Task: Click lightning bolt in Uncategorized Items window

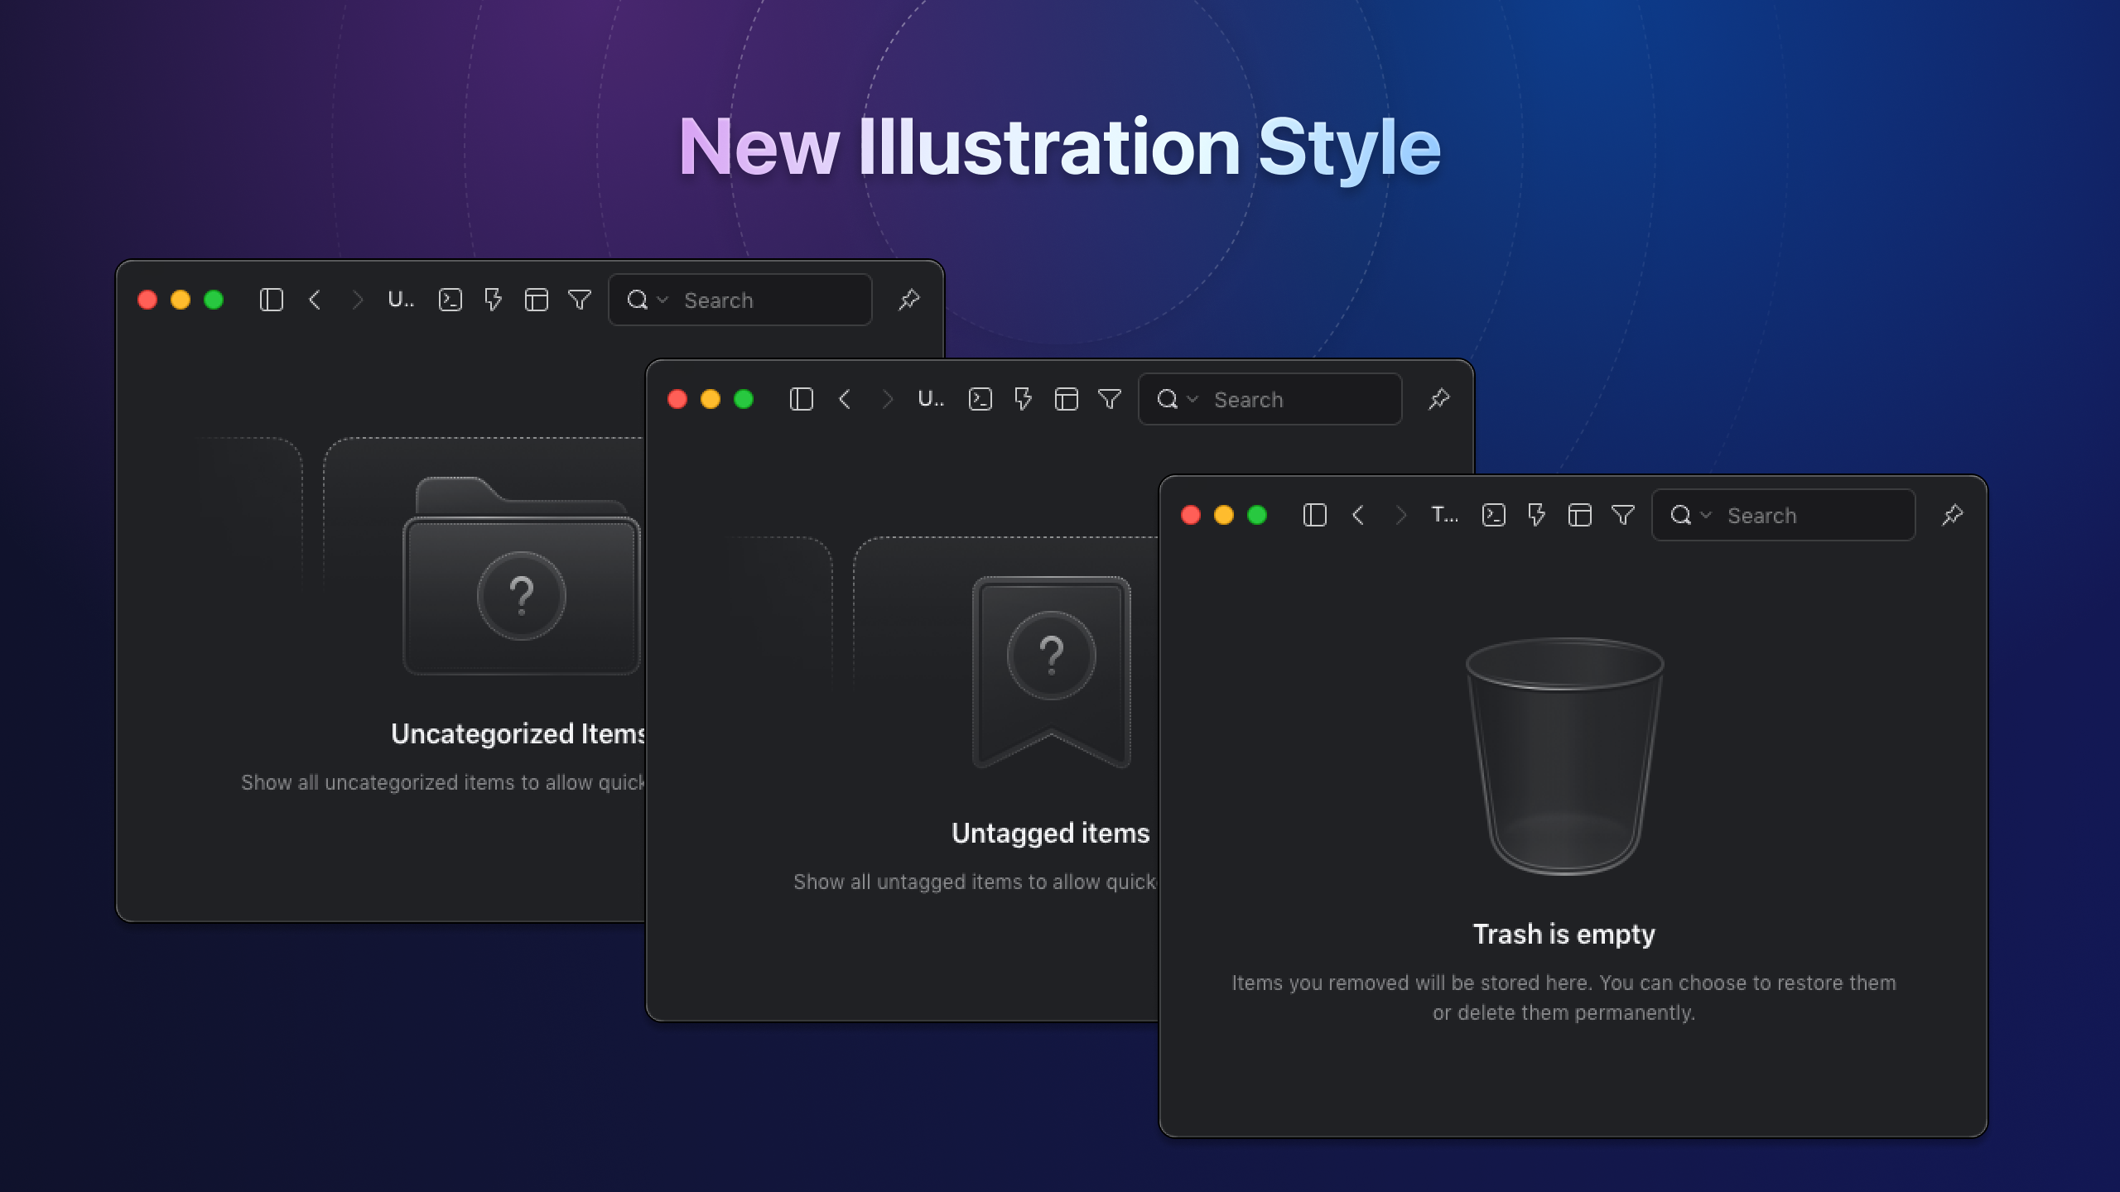Action: coord(493,300)
